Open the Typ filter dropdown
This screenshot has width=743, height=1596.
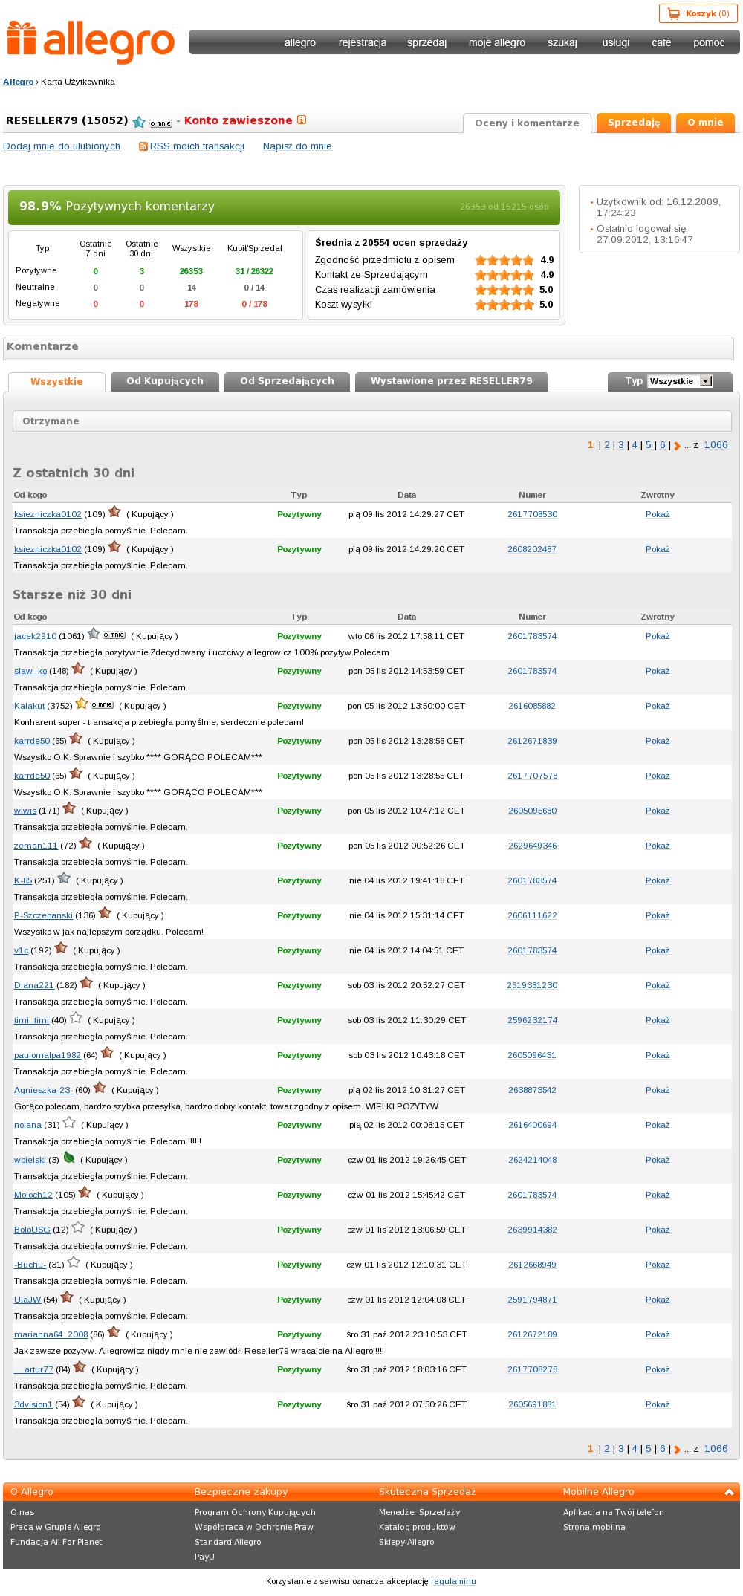(x=680, y=381)
